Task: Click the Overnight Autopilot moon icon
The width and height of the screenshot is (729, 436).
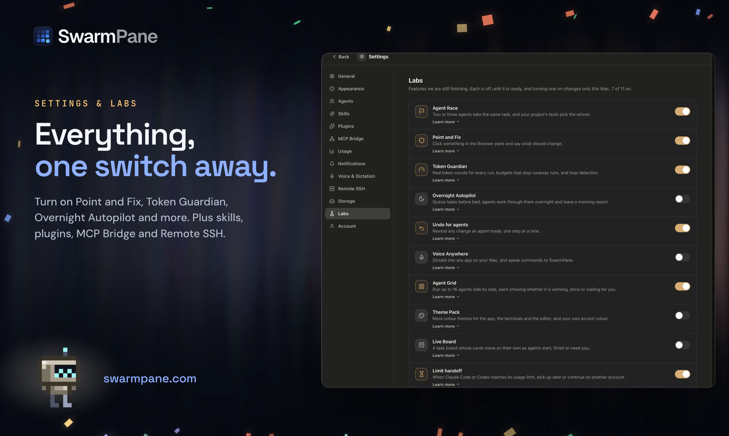Action: 421,198
